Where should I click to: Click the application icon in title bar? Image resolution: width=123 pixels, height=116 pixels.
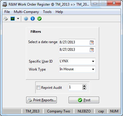5,4
